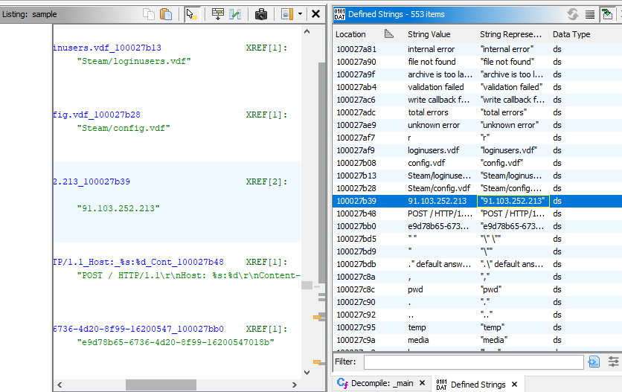
Task: Click the lines icon in Defined Strings toolbar
Action: tap(589, 14)
